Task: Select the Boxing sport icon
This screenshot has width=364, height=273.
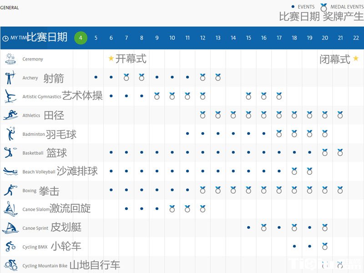Action: pyautogui.click(x=10, y=190)
